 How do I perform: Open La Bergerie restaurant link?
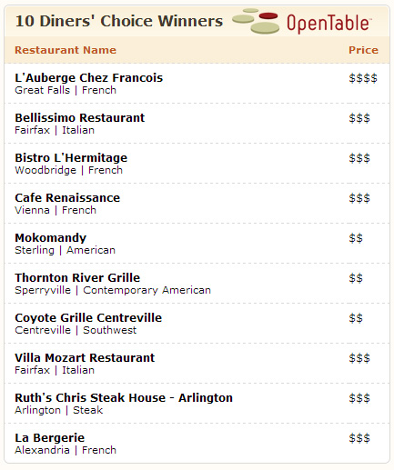(x=50, y=438)
